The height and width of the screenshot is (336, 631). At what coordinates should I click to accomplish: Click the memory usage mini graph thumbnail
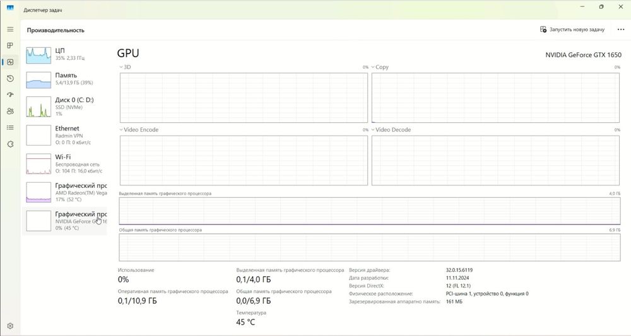point(38,80)
